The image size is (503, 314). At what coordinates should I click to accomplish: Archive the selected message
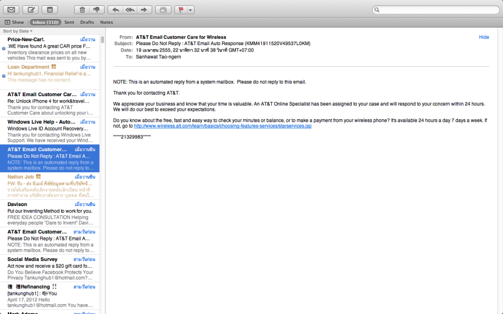click(163, 9)
